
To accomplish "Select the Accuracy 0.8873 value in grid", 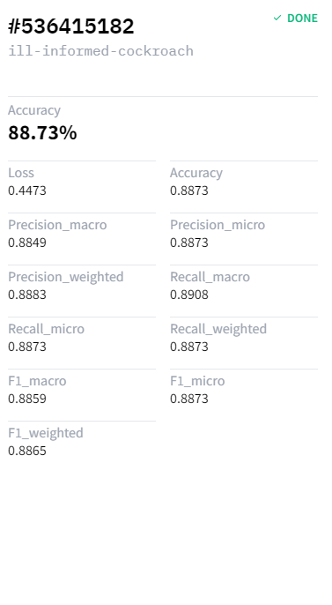I will tap(189, 190).
